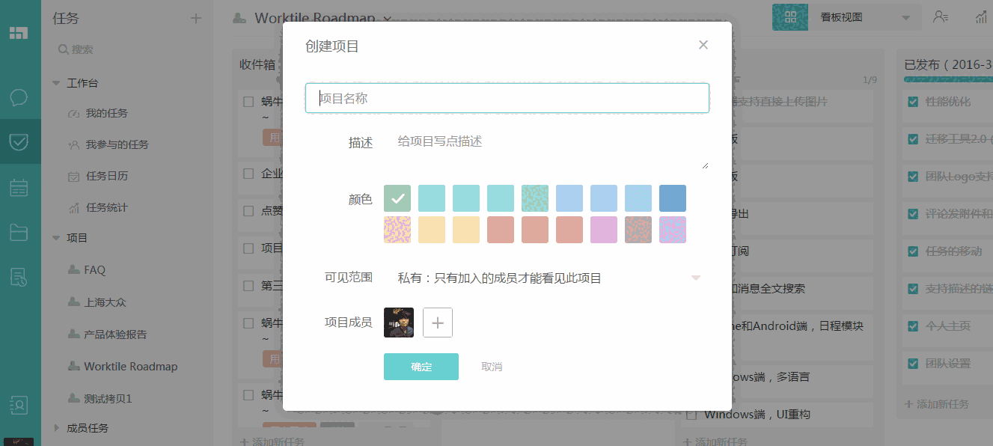The height and width of the screenshot is (446, 993).
Task: Open the kanban grid icon beside view selector
Action: pyautogui.click(x=790, y=16)
